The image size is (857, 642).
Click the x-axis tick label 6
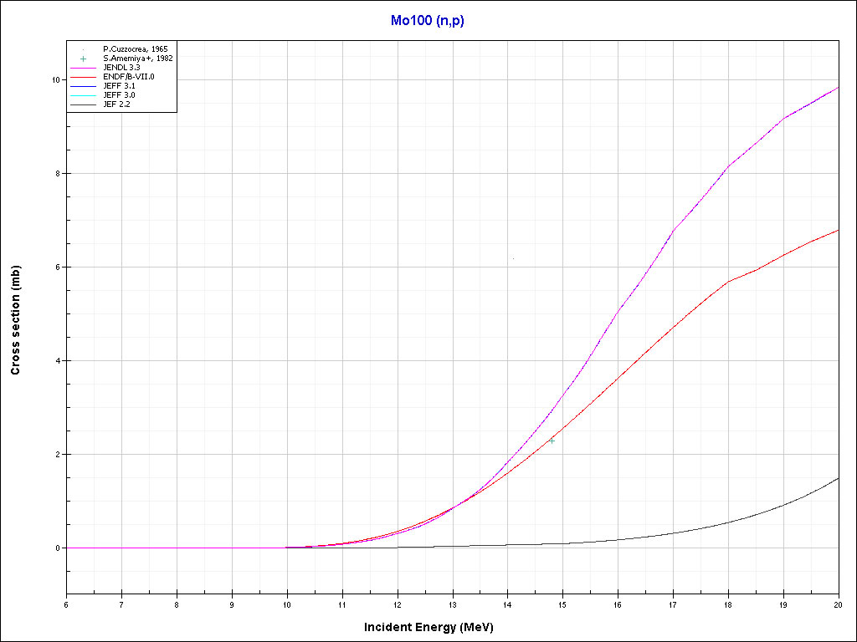tap(66, 604)
